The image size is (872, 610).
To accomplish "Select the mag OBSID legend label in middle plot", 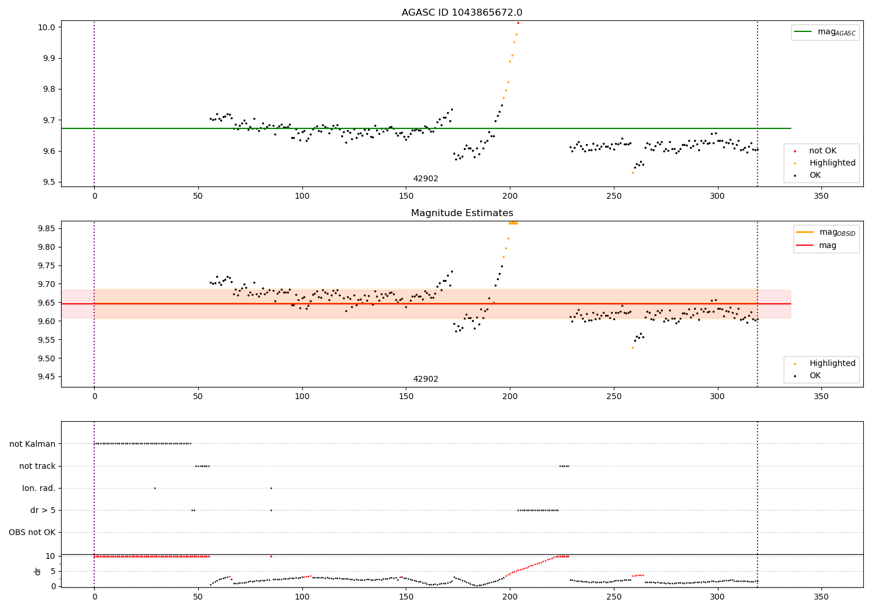I will (838, 233).
